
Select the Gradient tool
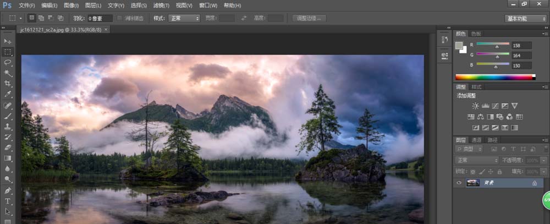pyautogui.click(x=8, y=158)
